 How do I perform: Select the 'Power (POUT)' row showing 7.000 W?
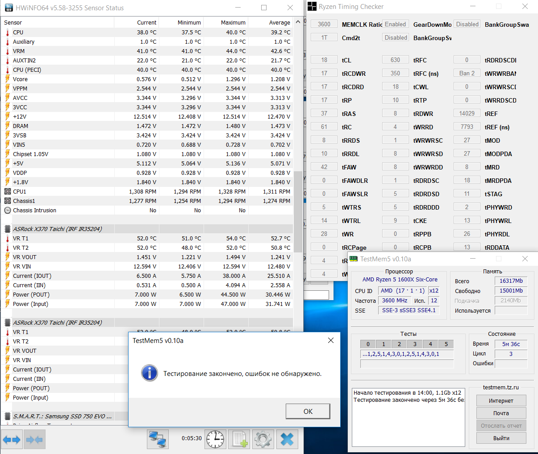[x=147, y=294]
